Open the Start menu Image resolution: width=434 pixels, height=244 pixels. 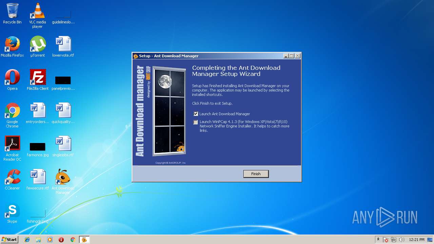click(x=9, y=239)
